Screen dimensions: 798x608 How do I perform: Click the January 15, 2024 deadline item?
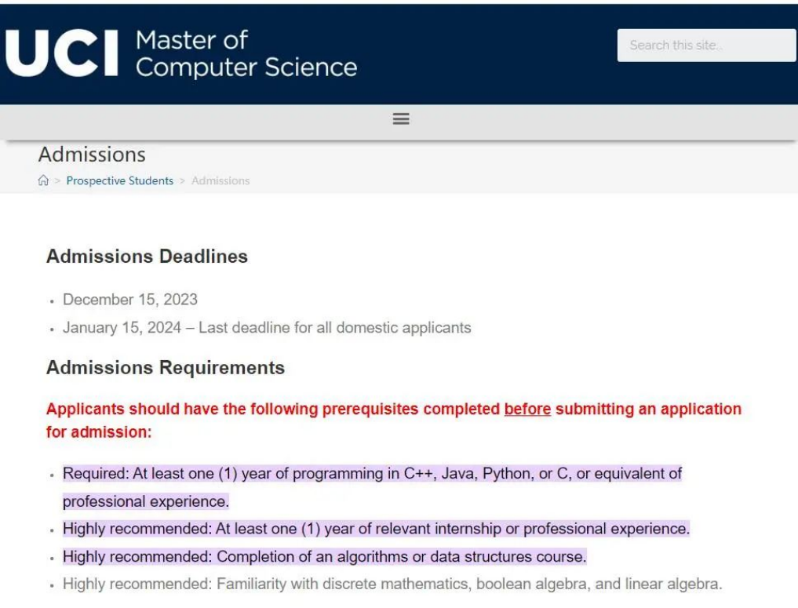(267, 327)
